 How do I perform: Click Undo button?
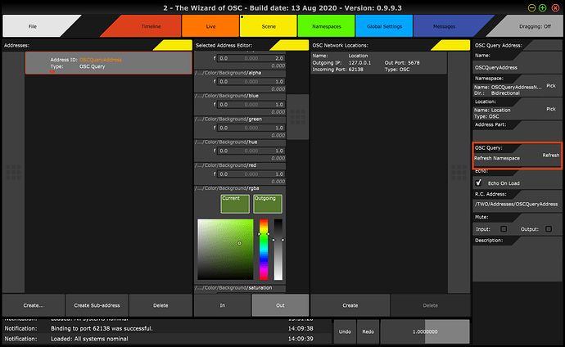pyautogui.click(x=345, y=331)
